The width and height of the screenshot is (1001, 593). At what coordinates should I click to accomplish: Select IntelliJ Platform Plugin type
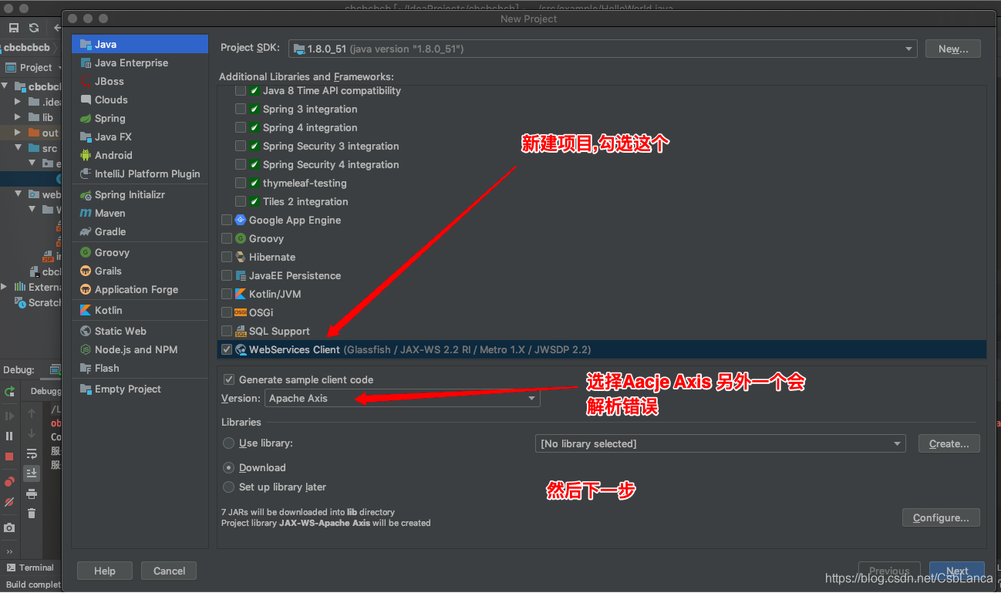[x=140, y=174]
